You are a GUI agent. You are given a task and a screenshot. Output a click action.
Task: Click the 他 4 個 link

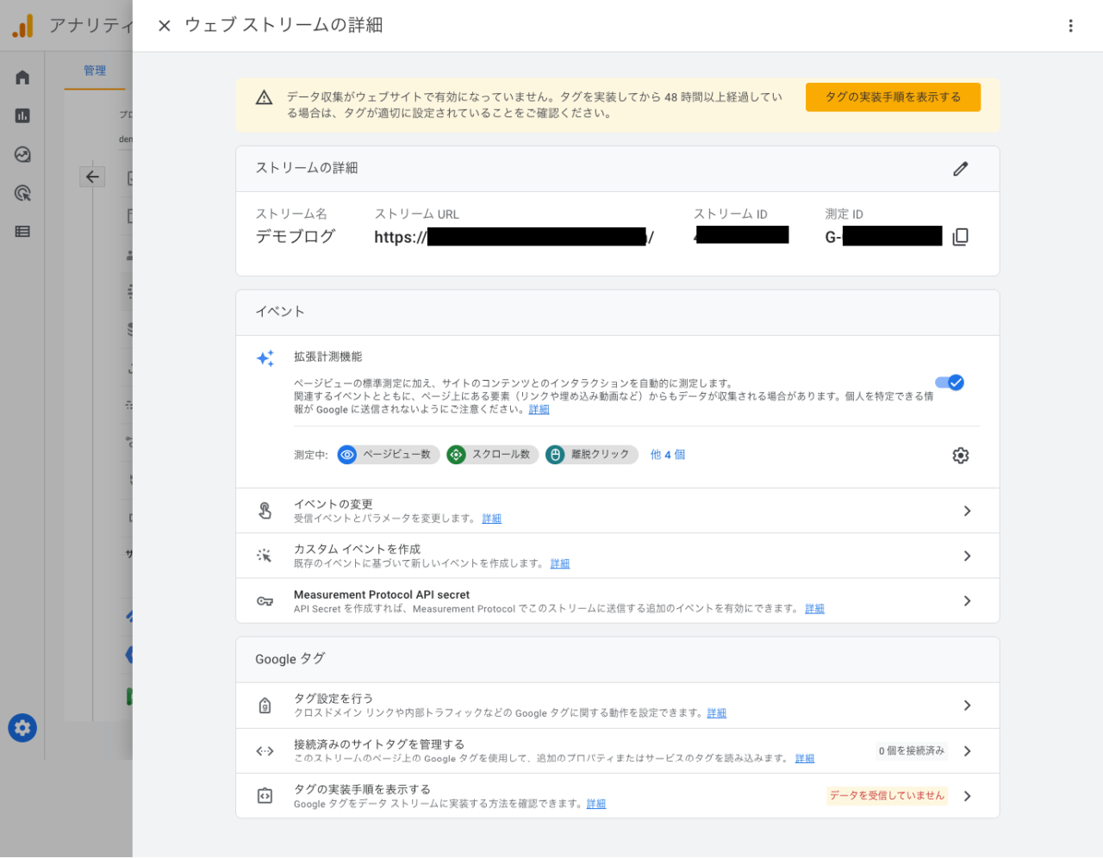pos(668,455)
